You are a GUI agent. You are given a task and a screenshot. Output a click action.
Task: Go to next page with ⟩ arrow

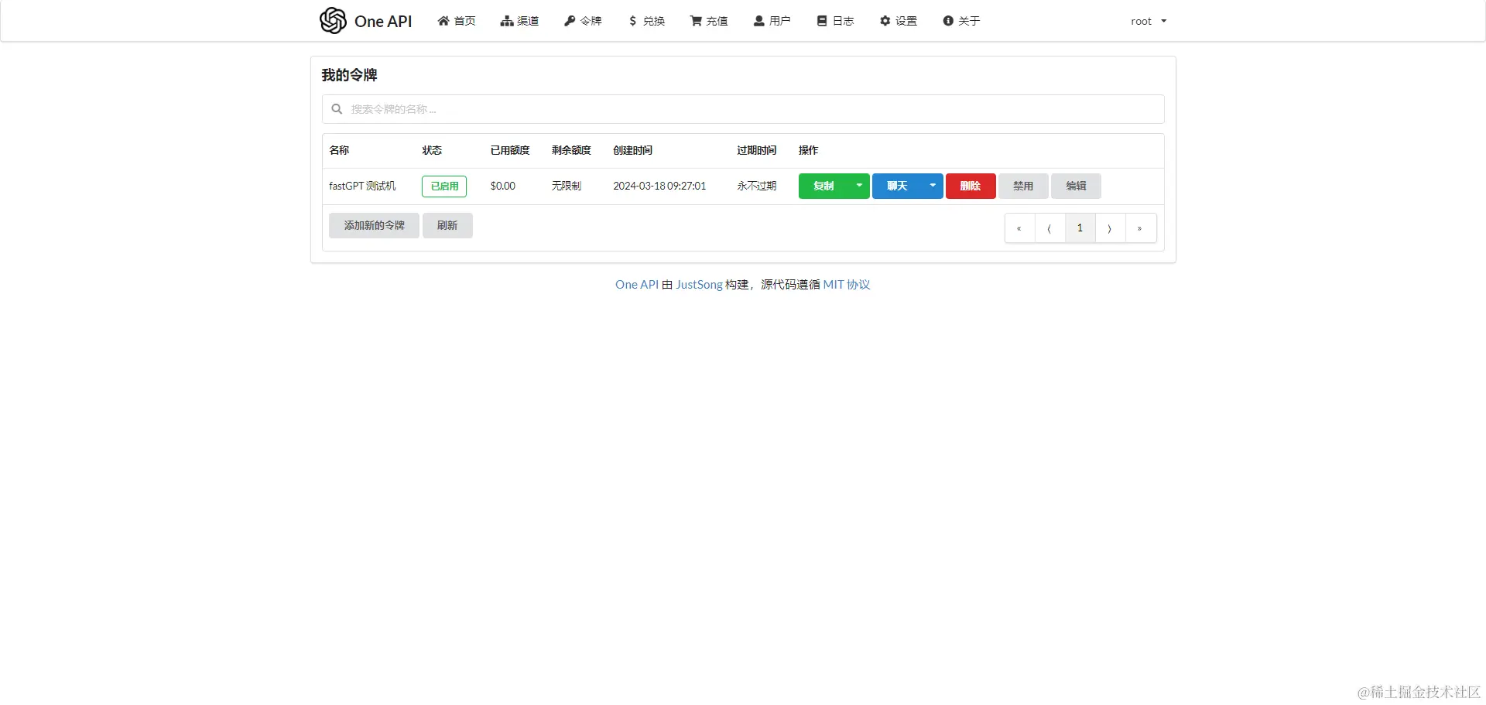(x=1110, y=228)
